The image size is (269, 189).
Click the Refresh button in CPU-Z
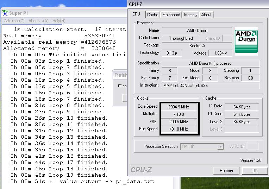(x=226, y=171)
